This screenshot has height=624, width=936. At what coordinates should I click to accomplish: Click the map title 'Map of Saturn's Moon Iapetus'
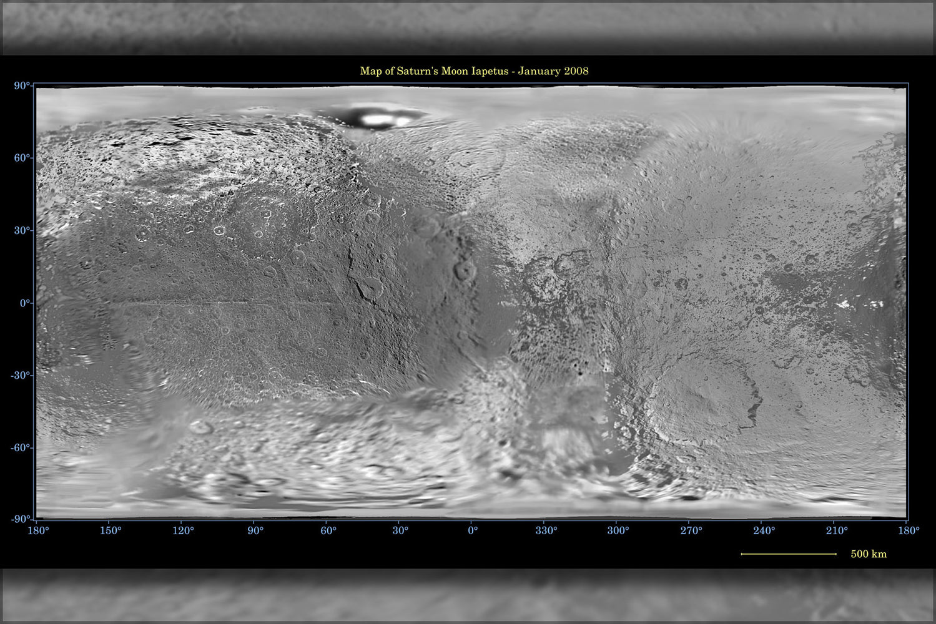click(x=435, y=71)
